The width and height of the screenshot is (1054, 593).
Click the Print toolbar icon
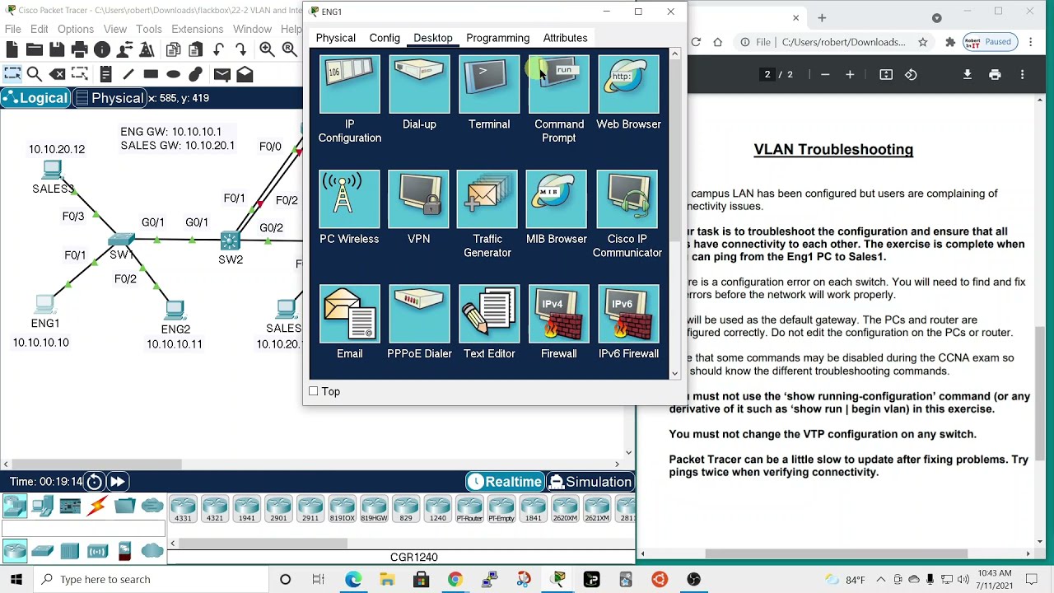[79, 50]
